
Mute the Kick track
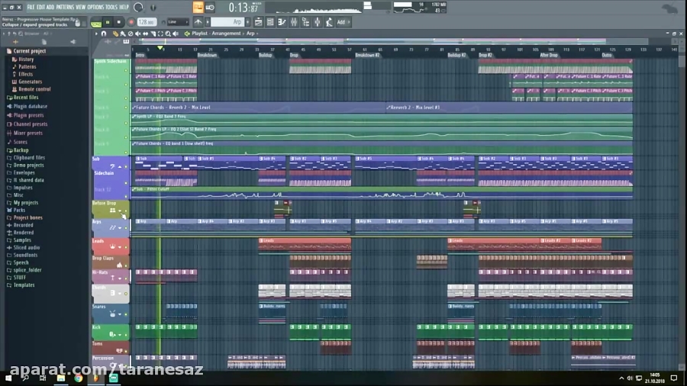click(x=126, y=335)
